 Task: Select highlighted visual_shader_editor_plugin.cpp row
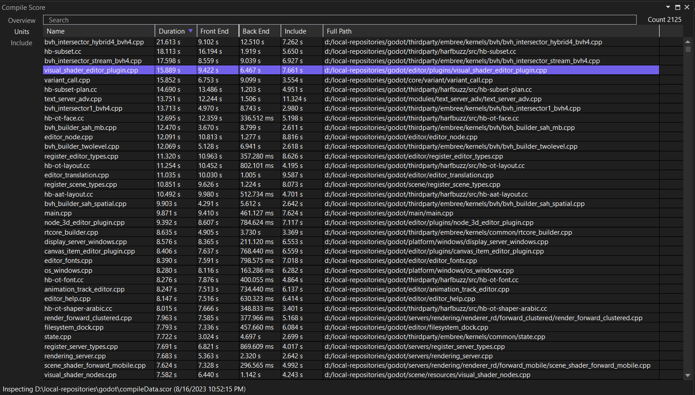(x=351, y=70)
